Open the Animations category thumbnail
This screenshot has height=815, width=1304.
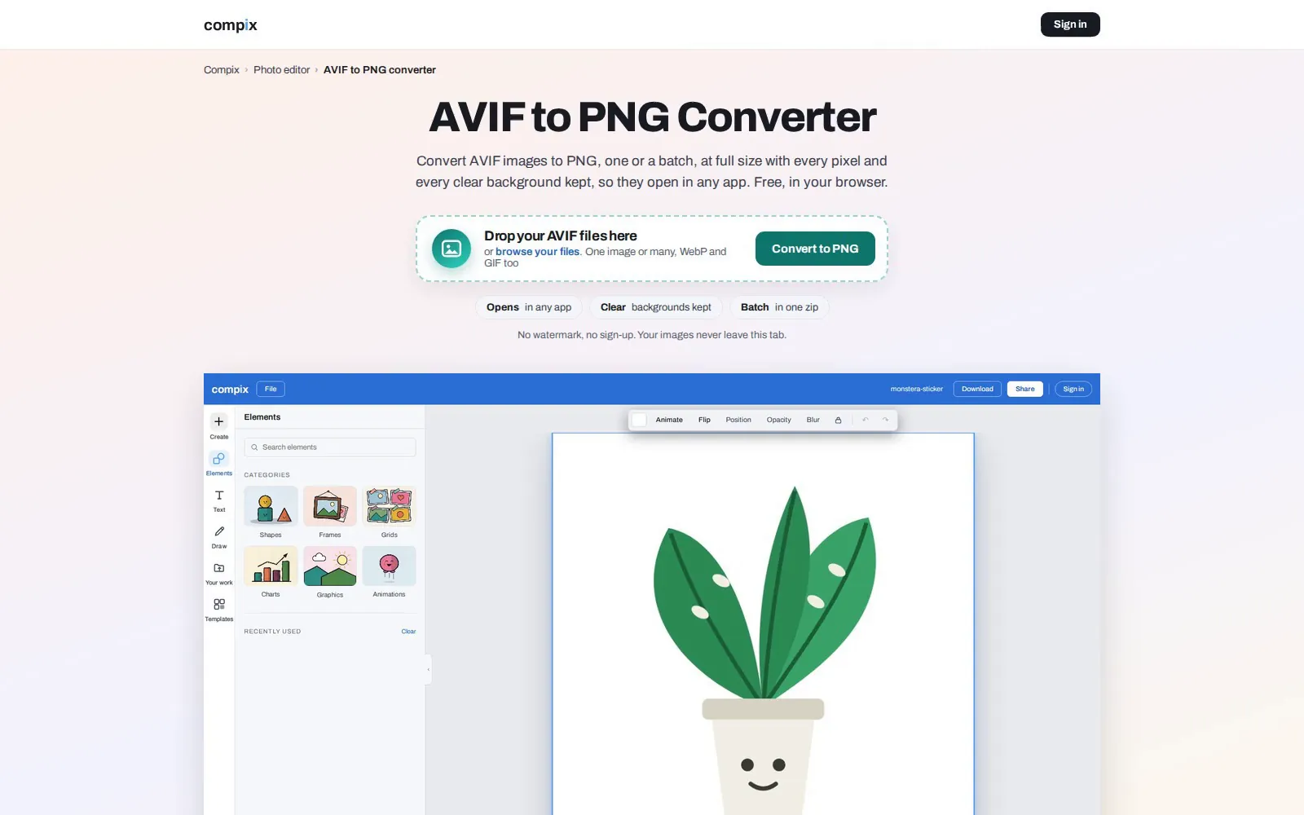(x=389, y=566)
